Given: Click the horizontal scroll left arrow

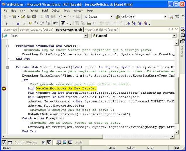Looking at the screenshot, I should tap(4, 137).
